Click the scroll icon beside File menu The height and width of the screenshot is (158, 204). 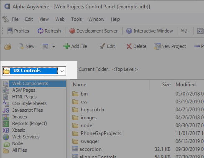pyautogui.click(x=5, y=19)
